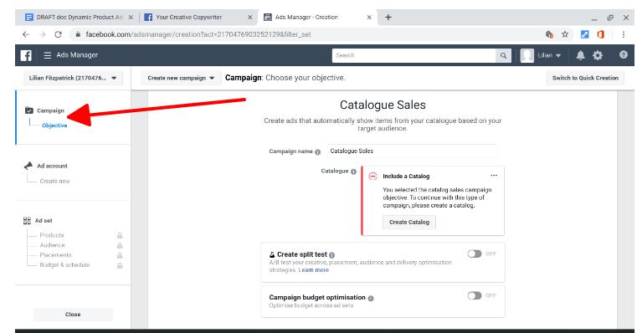Toggle Create split test switch

pyautogui.click(x=474, y=254)
